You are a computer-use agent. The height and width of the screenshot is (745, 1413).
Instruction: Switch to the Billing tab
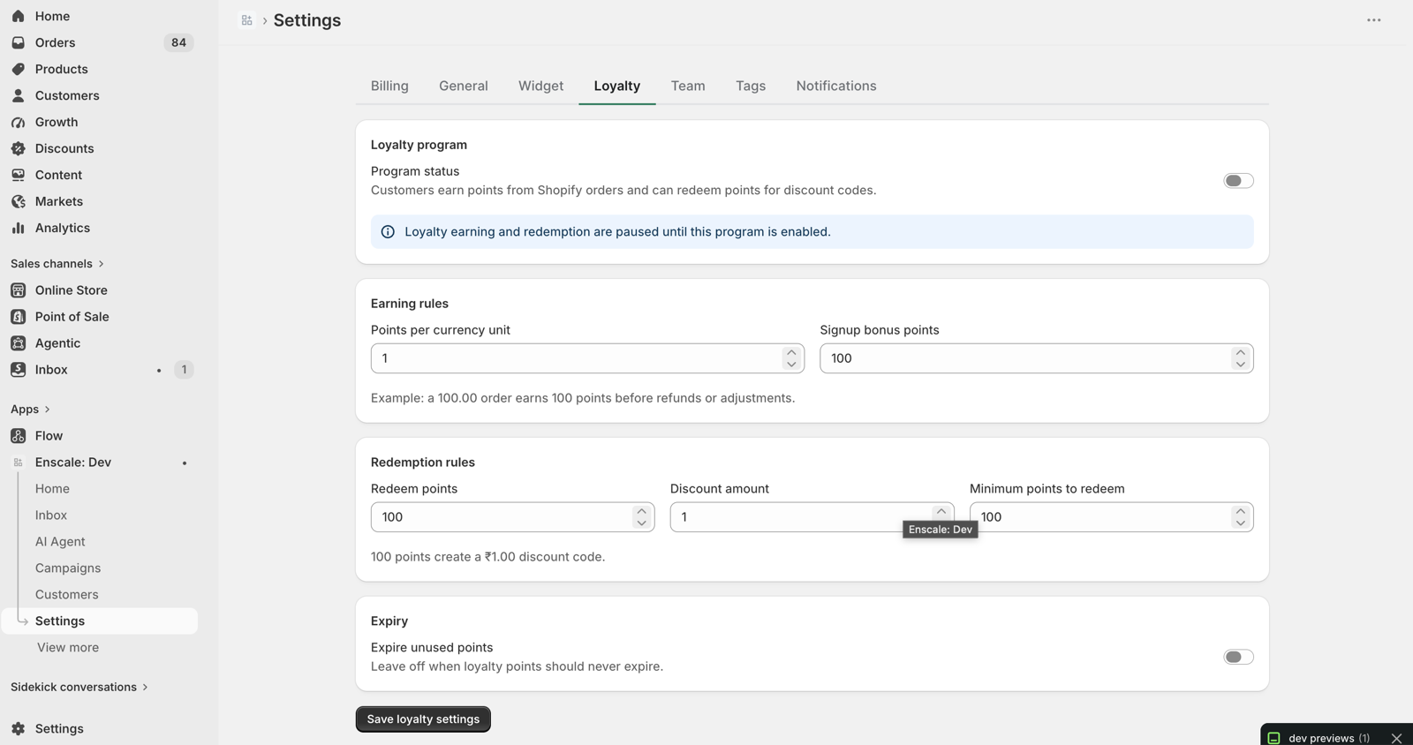tap(389, 86)
